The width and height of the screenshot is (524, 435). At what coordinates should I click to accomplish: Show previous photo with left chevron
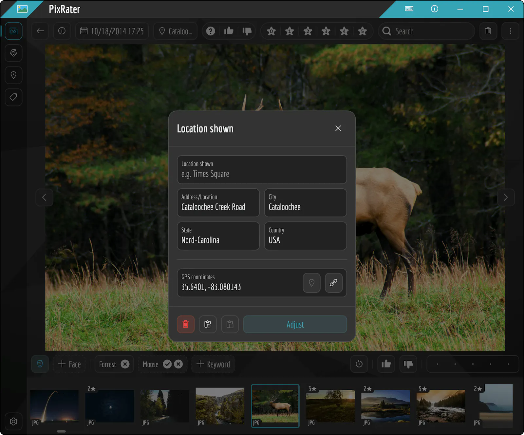pos(44,197)
